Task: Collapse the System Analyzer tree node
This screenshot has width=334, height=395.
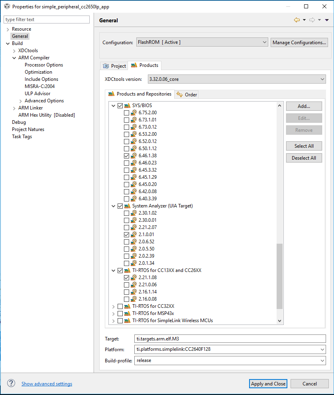Action: pyautogui.click(x=114, y=206)
